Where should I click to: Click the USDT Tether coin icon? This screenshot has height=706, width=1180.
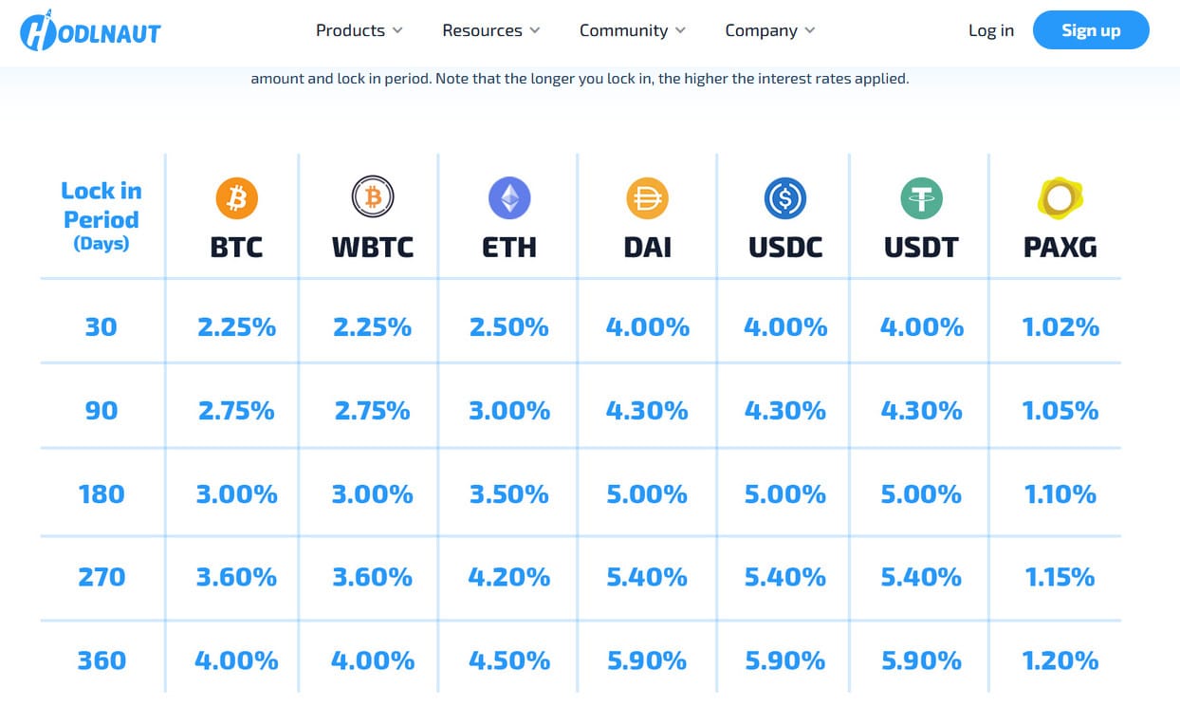point(921,198)
